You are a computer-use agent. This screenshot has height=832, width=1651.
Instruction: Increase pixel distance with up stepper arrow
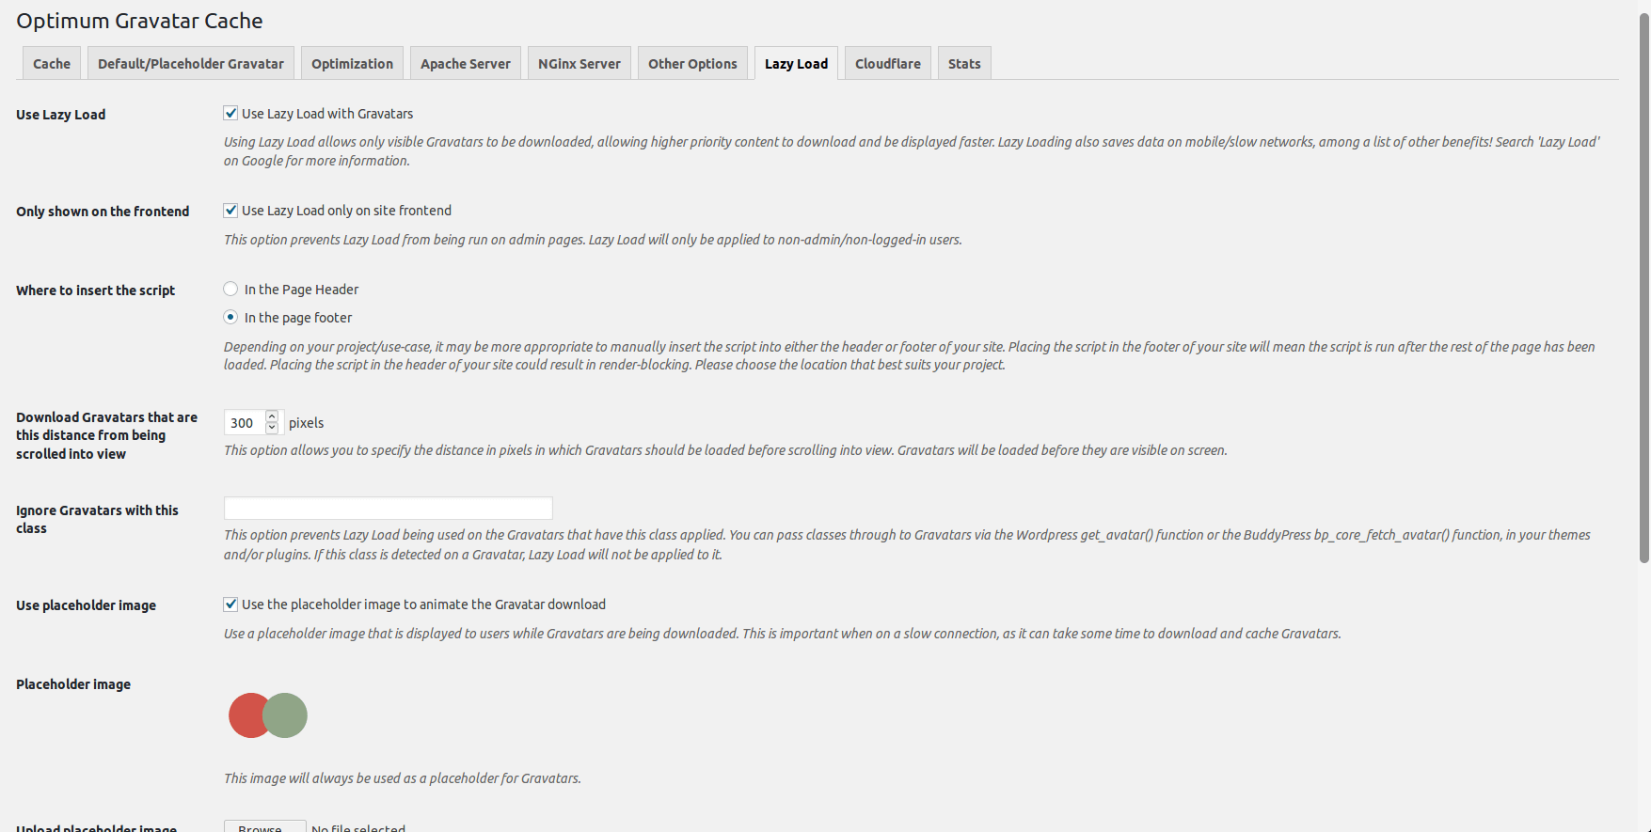[272, 416]
